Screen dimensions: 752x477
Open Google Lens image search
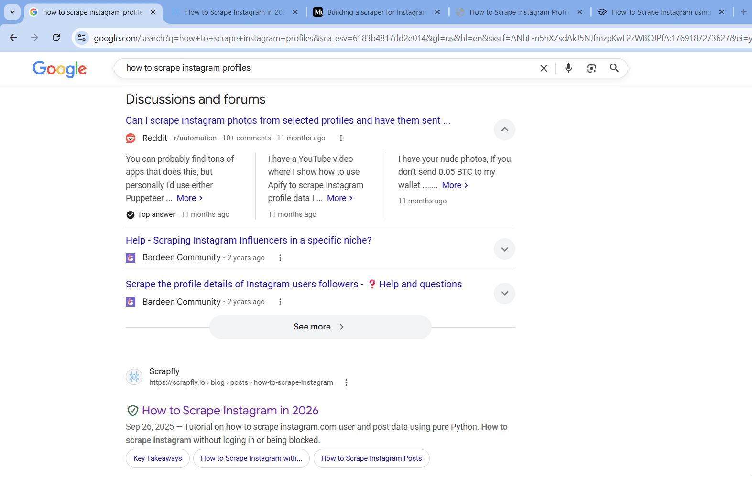pyautogui.click(x=591, y=68)
